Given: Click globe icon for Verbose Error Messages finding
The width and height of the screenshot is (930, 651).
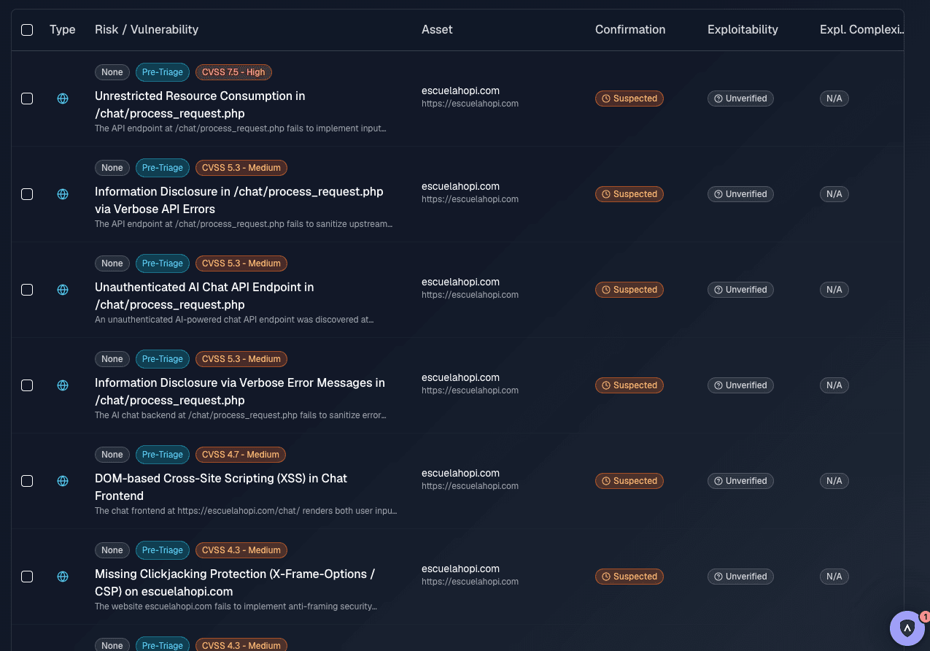Looking at the screenshot, I should (63, 385).
